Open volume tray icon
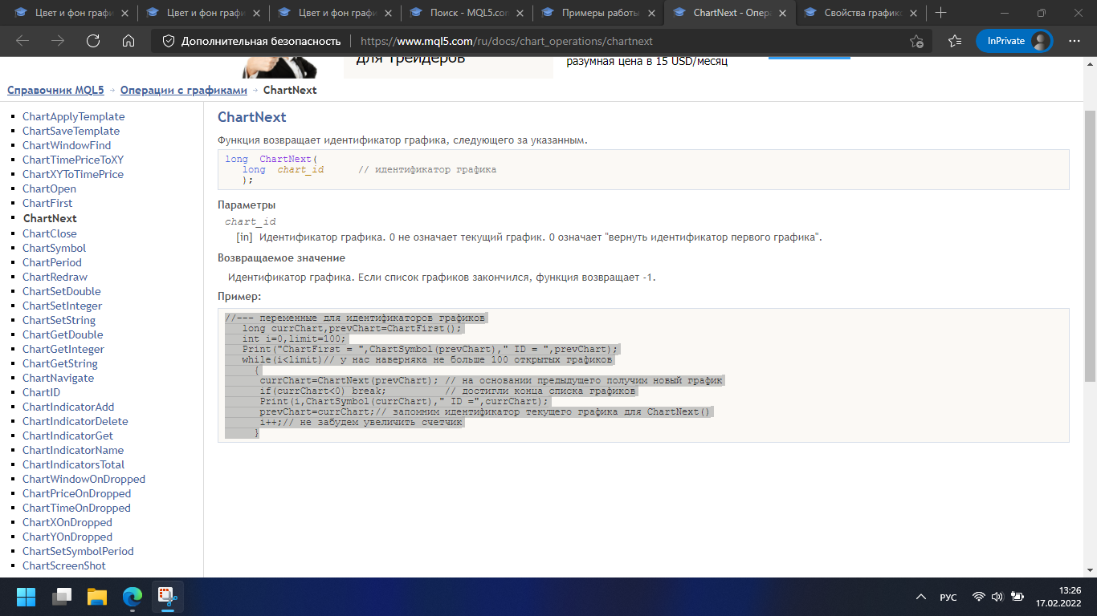Viewport: 1097px width, 616px height. coord(997,597)
